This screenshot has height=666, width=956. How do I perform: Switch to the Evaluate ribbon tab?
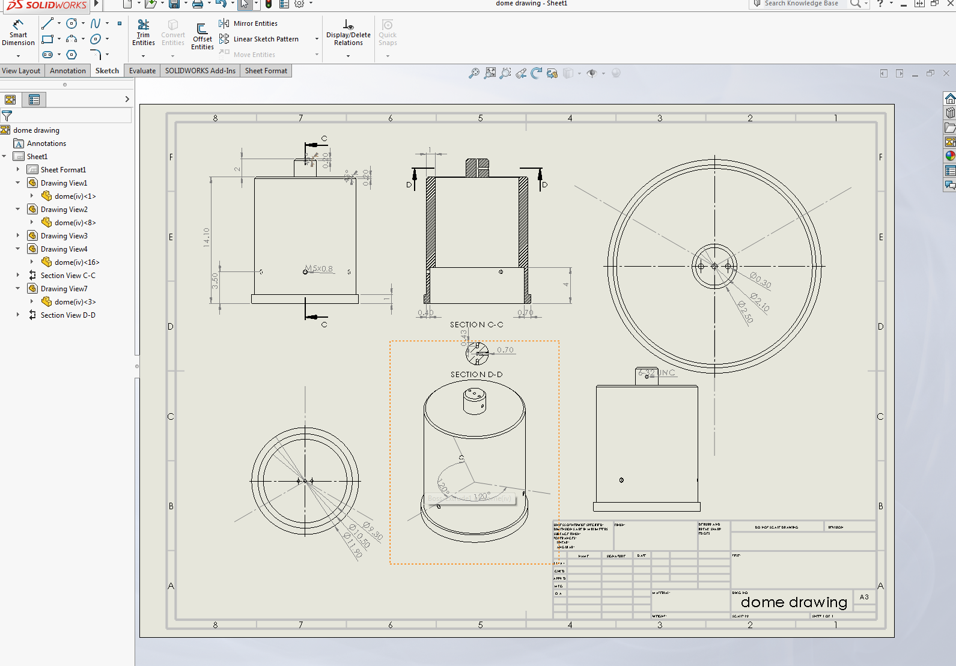pos(142,71)
